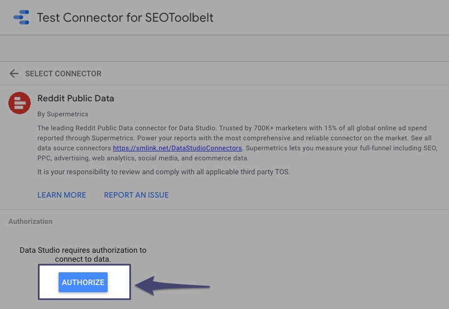Click the empty toolbar strip below the title
Screen dimensions: 449x309
(224, 48)
